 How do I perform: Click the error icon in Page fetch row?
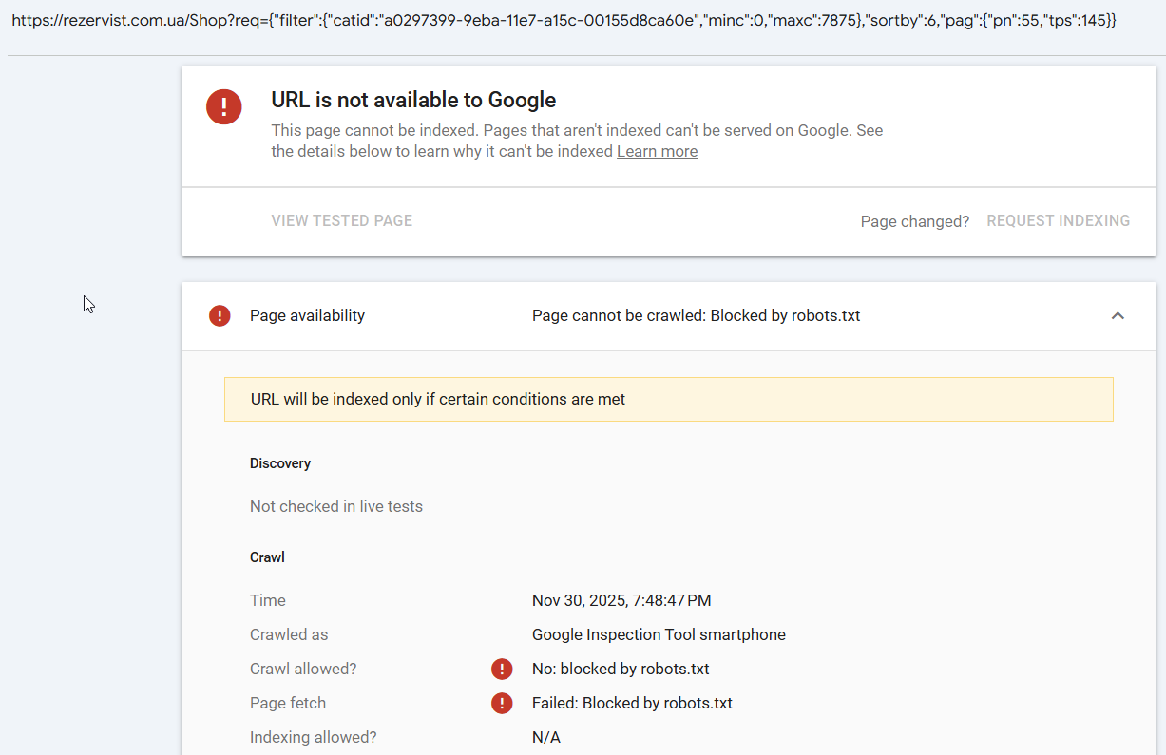point(502,703)
